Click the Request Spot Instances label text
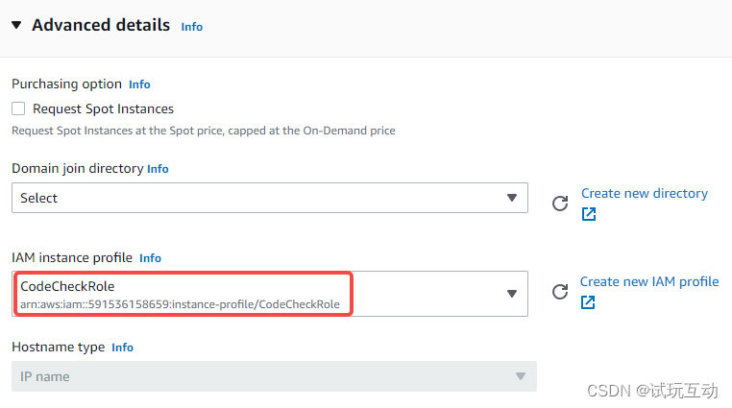Image resolution: width=732 pixels, height=408 pixels. coord(103,109)
